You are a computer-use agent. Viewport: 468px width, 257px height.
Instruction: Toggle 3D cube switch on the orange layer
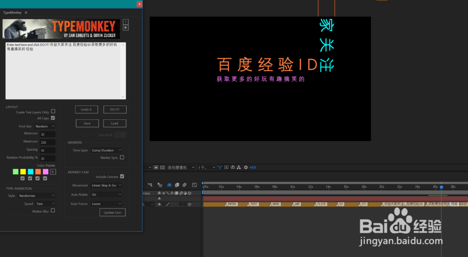[189, 204]
